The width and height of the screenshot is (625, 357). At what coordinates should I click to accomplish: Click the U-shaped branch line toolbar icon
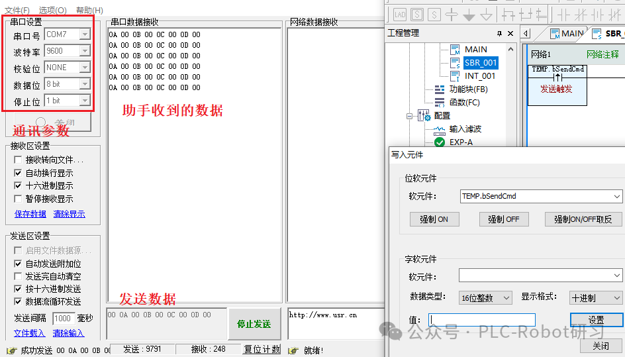tap(525, 15)
